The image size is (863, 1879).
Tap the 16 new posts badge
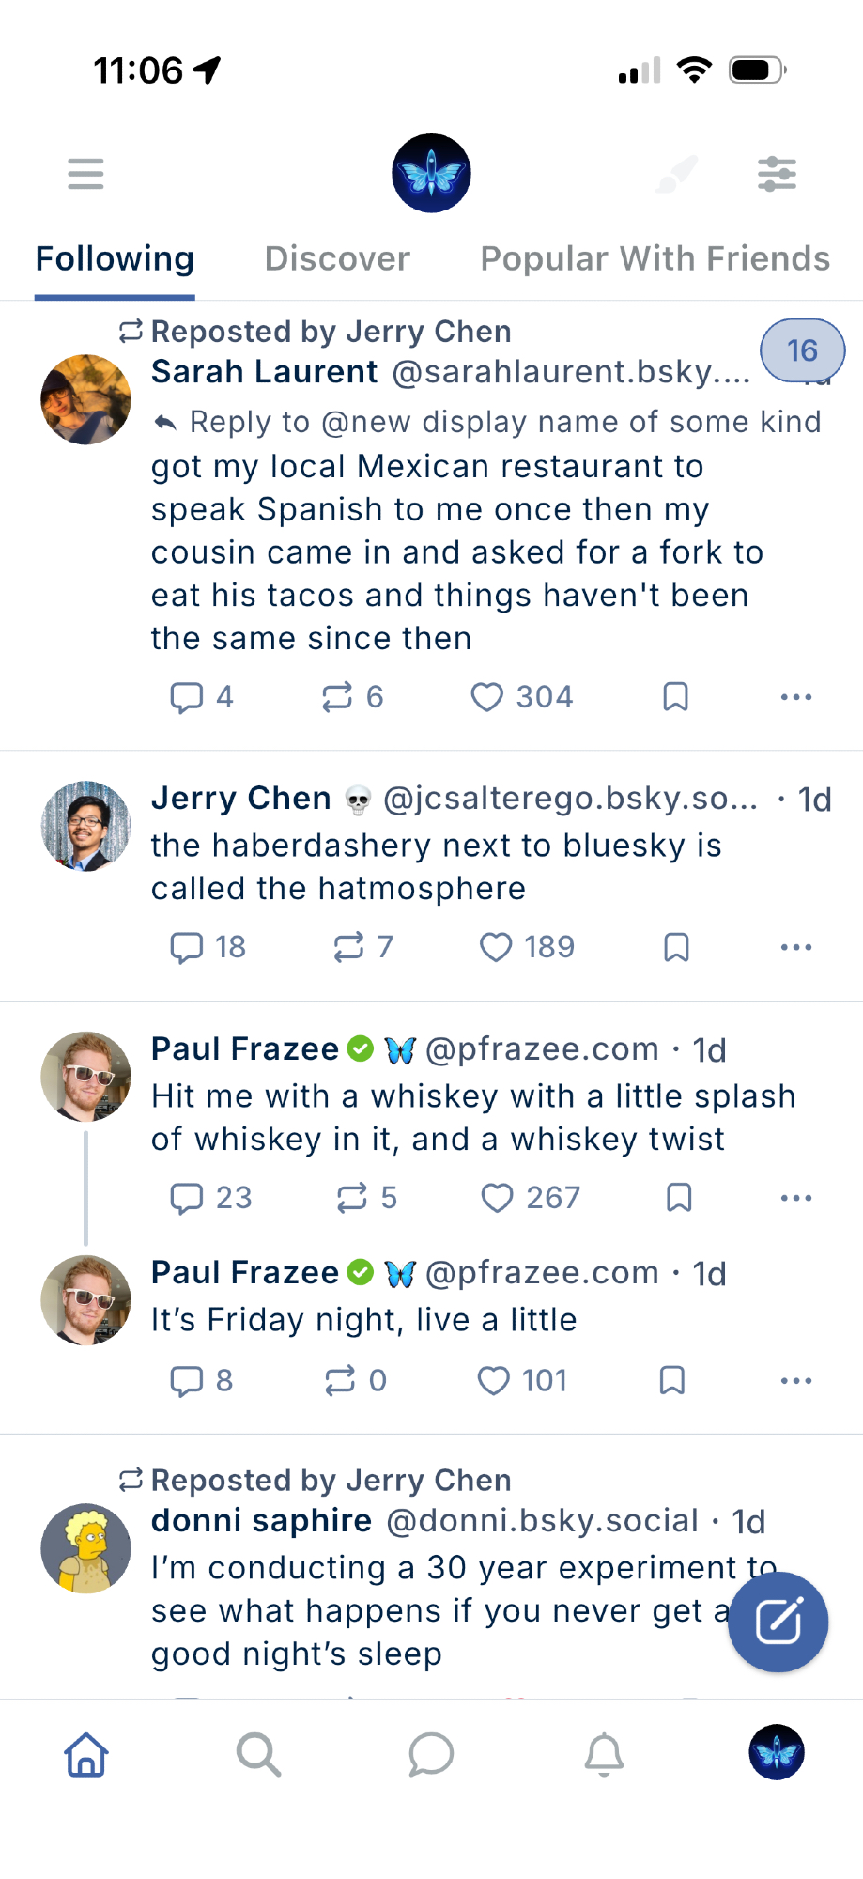point(802,350)
